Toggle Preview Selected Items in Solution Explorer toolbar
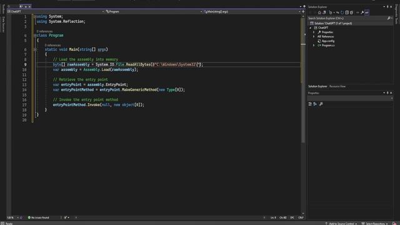 pyautogui.click(x=367, y=12)
